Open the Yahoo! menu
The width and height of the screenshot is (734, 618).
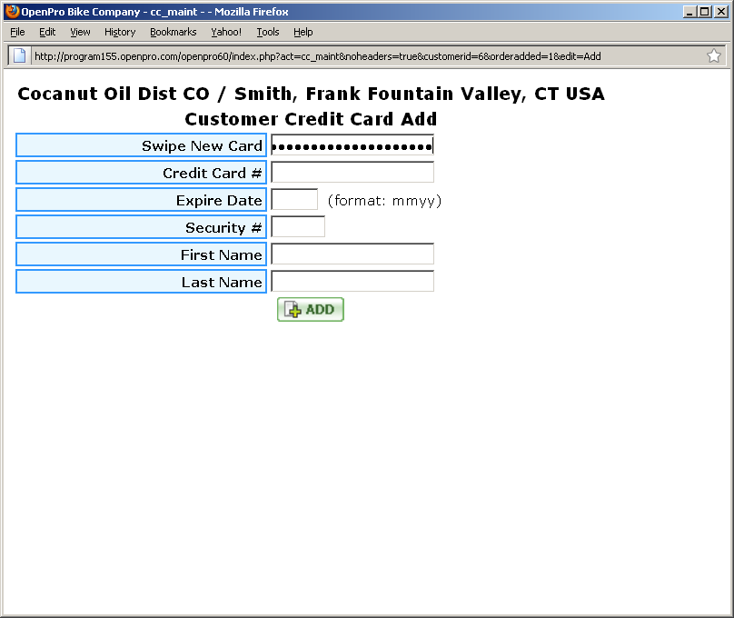click(x=226, y=32)
